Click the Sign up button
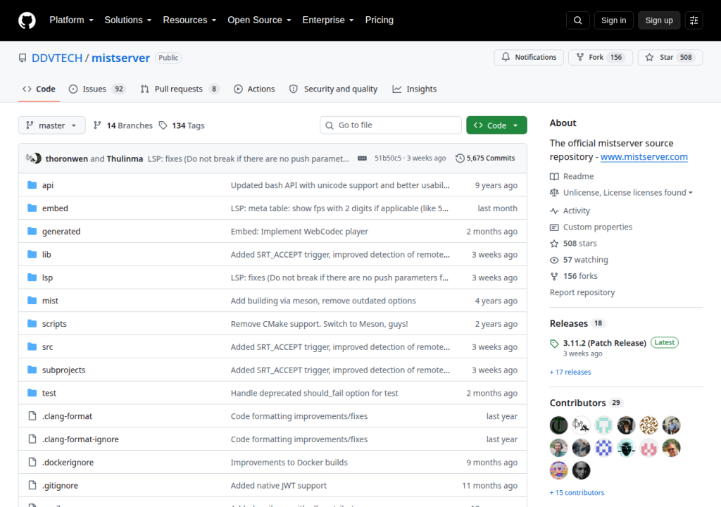 pyautogui.click(x=659, y=20)
